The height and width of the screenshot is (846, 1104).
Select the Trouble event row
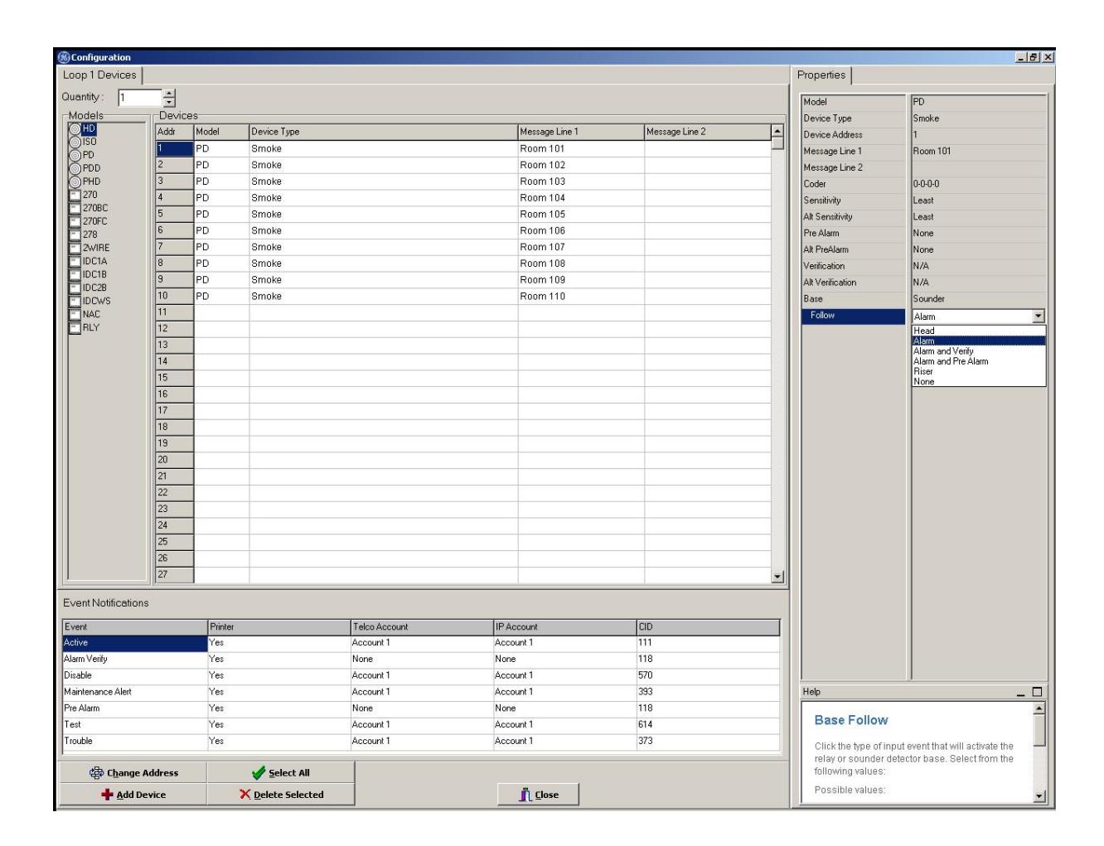pos(421,741)
